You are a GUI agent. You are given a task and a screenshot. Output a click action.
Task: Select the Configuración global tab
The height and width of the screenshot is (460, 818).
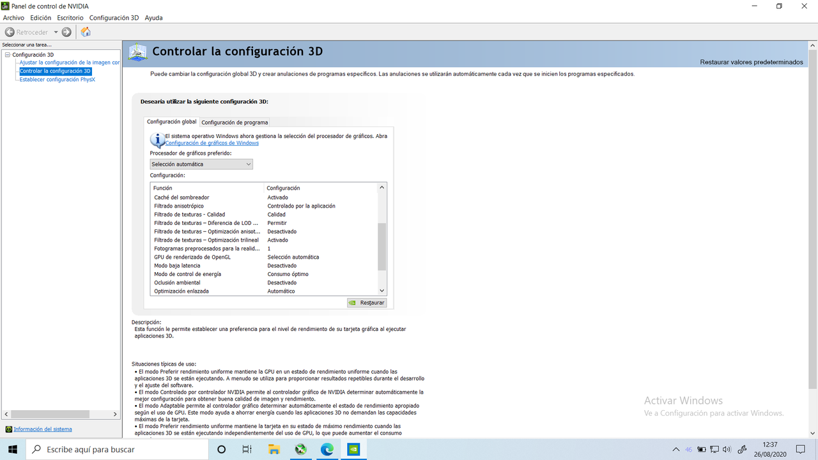[172, 121]
